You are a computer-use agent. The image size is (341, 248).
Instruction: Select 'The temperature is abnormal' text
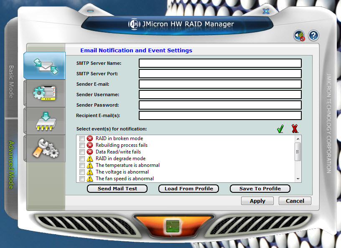click(127, 165)
